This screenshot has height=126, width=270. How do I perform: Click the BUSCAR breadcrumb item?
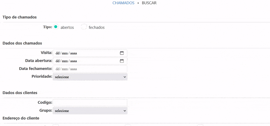tap(149, 3)
